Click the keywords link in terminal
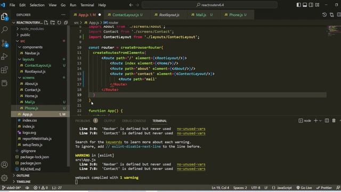341x192 pixels. 113,142
